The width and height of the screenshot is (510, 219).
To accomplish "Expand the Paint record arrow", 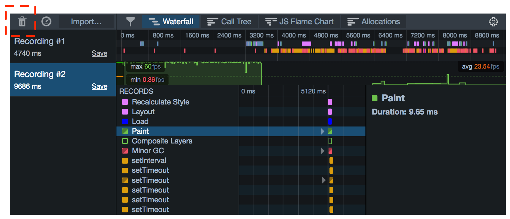I will coord(322,132).
